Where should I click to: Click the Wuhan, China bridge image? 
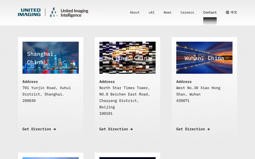[204, 58]
